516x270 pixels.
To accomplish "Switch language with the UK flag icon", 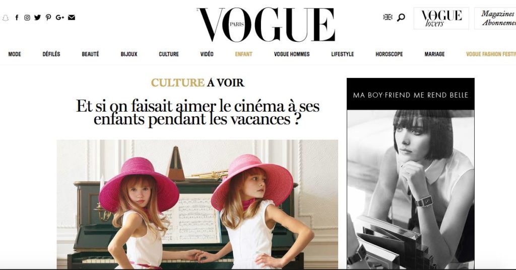I will pos(388,17).
